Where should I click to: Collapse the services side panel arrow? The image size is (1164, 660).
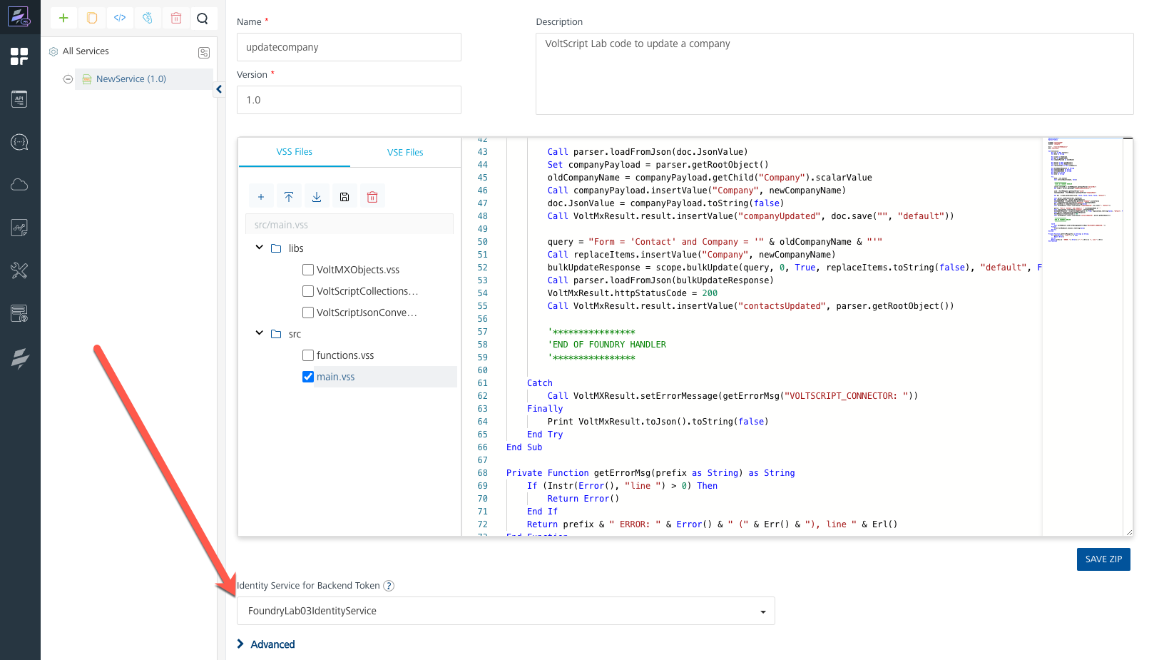pos(219,89)
